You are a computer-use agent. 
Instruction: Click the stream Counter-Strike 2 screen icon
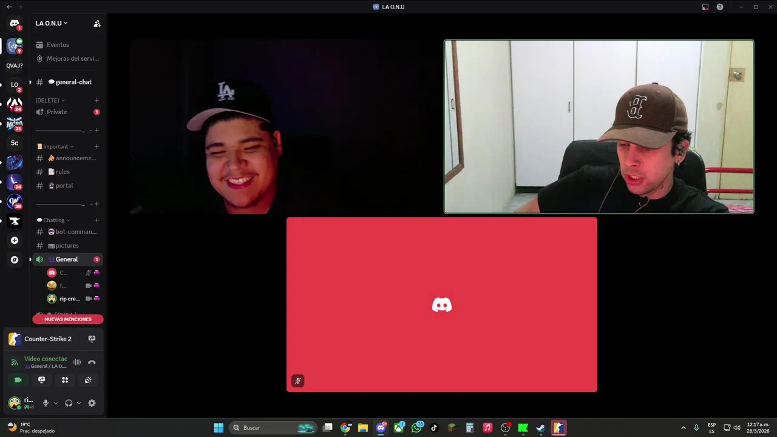pos(92,339)
